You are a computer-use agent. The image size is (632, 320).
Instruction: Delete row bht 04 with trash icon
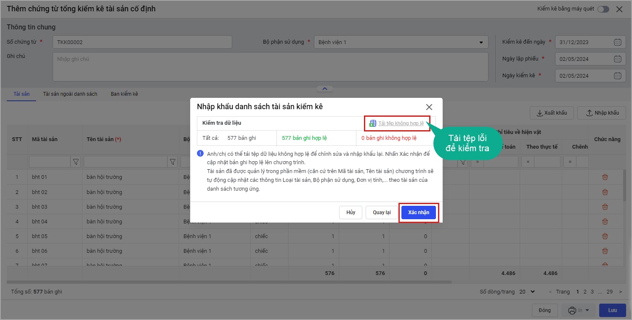click(605, 222)
